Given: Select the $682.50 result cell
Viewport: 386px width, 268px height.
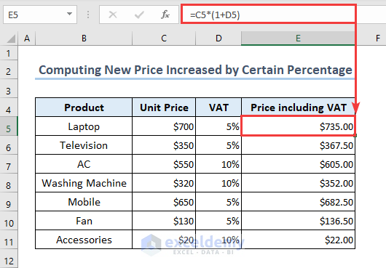Looking at the screenshot, I should click(x=298, y=202).
